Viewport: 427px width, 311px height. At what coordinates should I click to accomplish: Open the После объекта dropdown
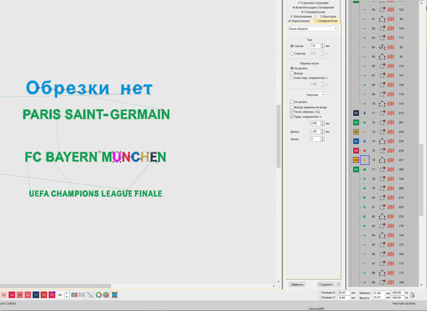pos(313,29)
